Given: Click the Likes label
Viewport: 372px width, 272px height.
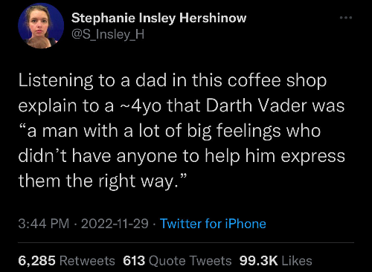Looking at the screenshot, I should 297,261.
